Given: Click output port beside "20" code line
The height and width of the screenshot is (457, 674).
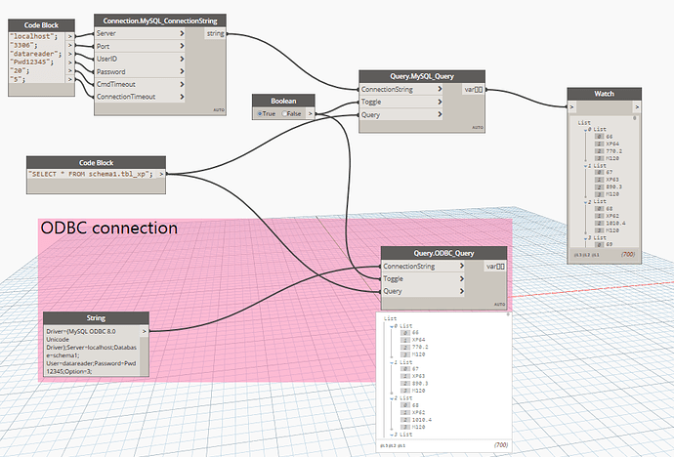Looking at the screenshot, I should (69, 71).
